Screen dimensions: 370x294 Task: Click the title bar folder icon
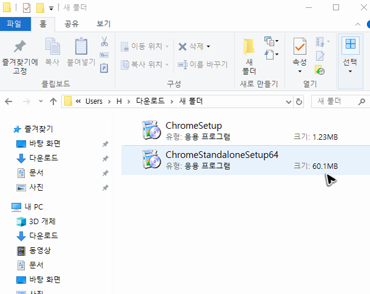click(7, 7)
